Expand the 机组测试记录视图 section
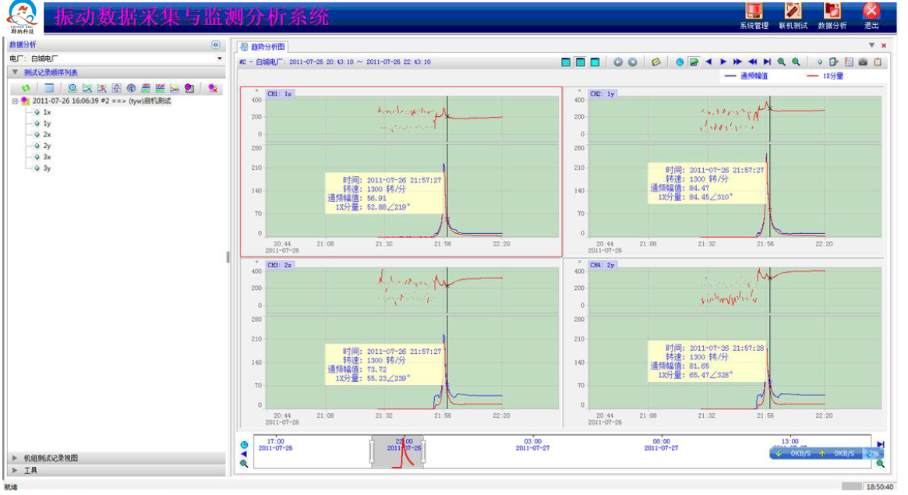Screen dimensions: 908x495 coord(51,458)
